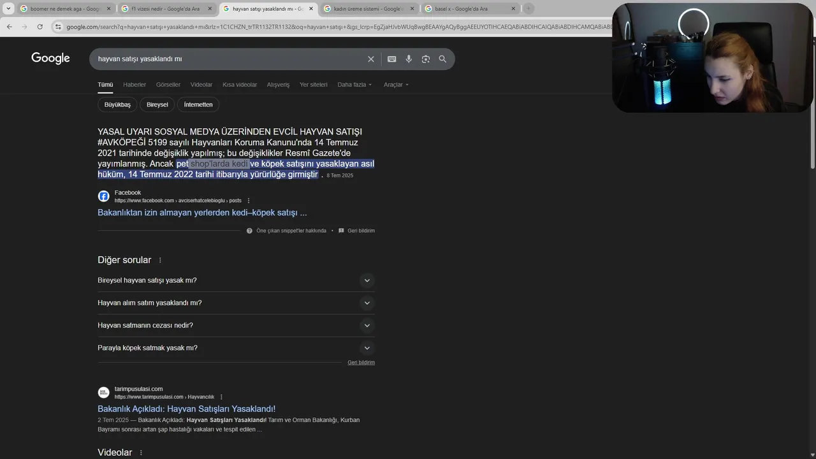Close the 'kadın üreme sistemi' tab
Image resolution: width=816 pixels, height=459 pixels.
(412, 9)
